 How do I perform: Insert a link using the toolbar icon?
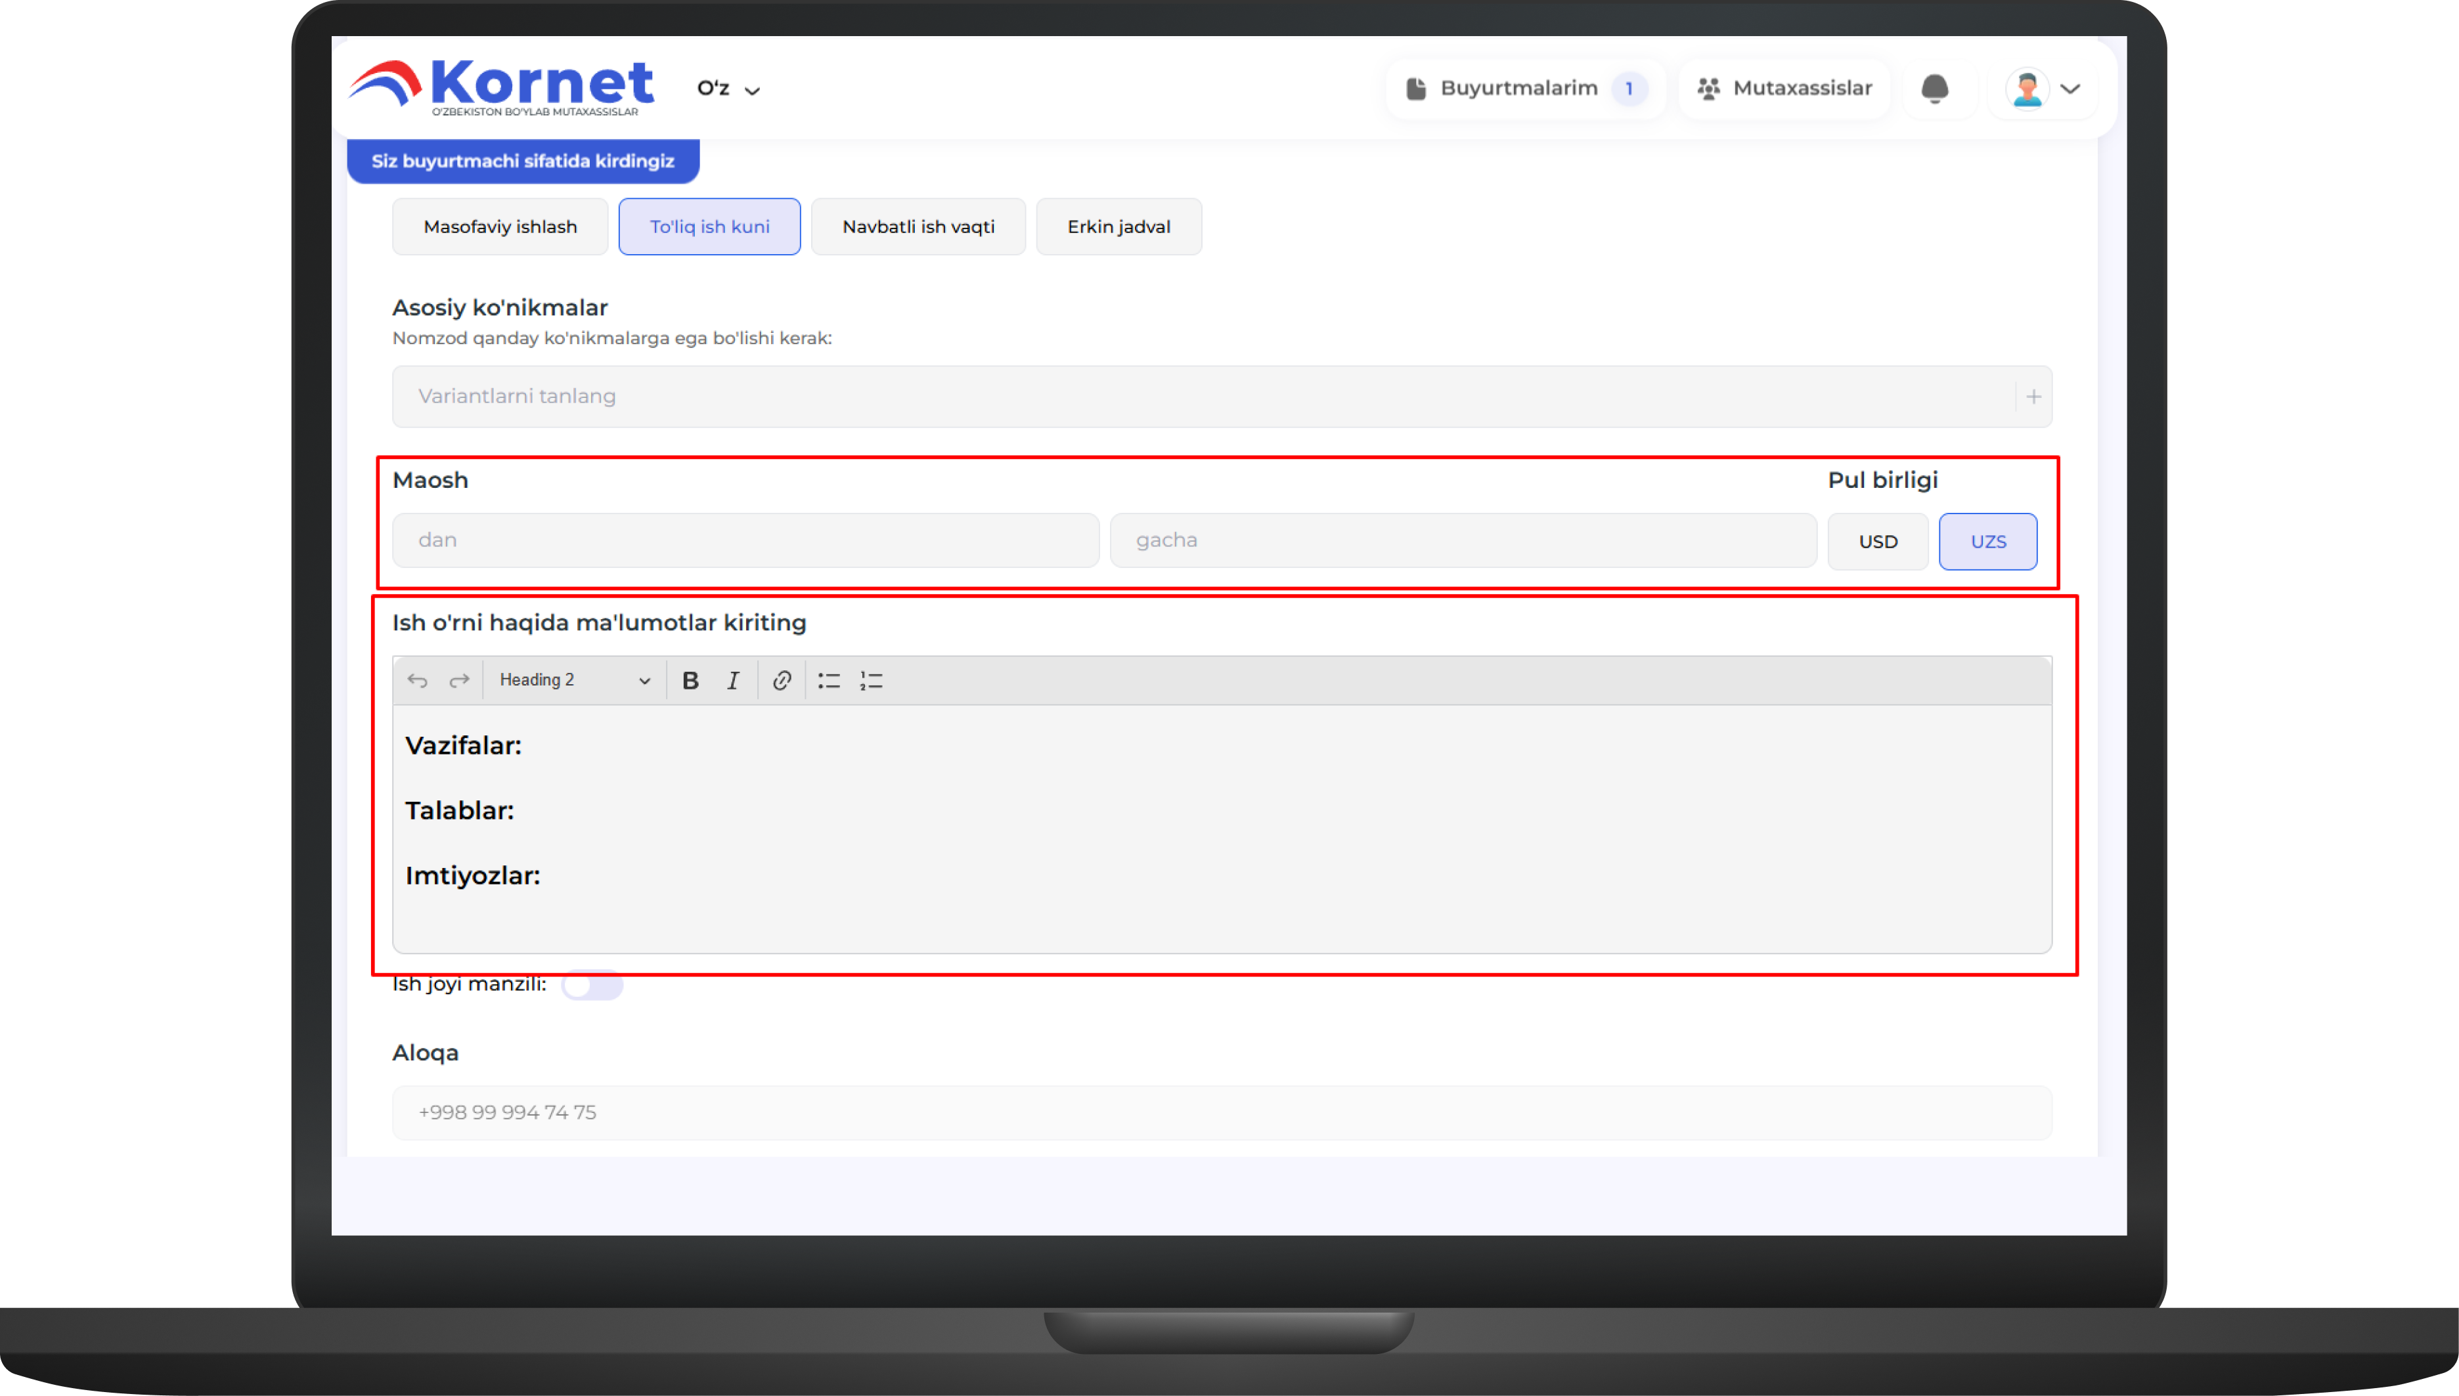point(782,680)
